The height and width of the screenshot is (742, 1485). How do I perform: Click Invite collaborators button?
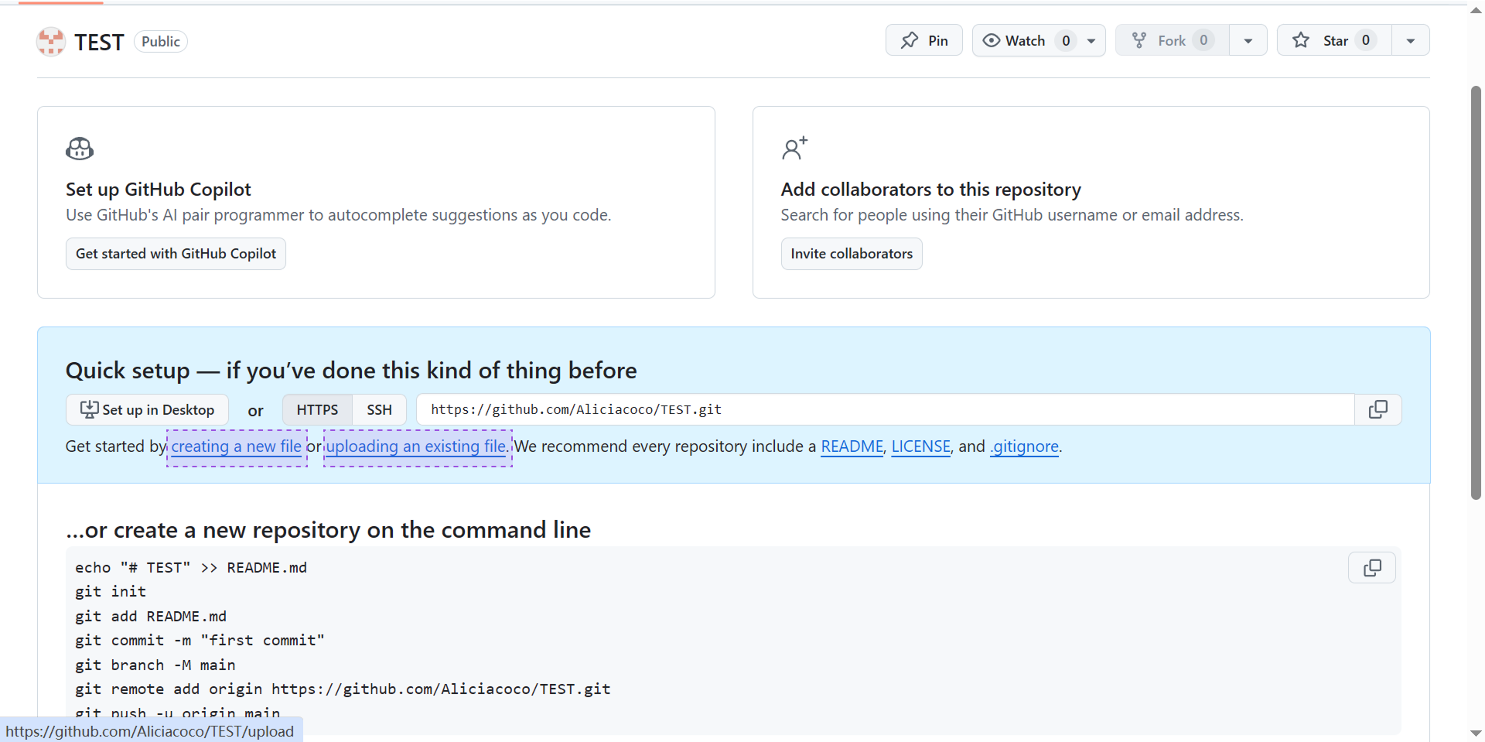click(852, 254)
